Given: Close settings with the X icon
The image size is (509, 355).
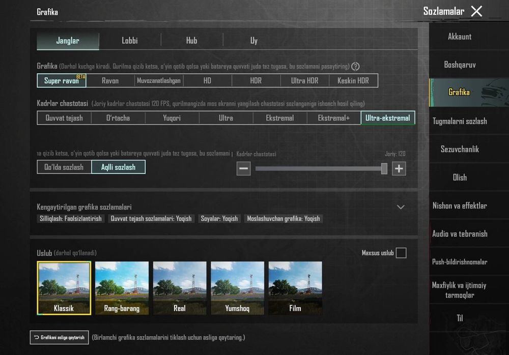Looking at the screenshot, I should (476, 11).
